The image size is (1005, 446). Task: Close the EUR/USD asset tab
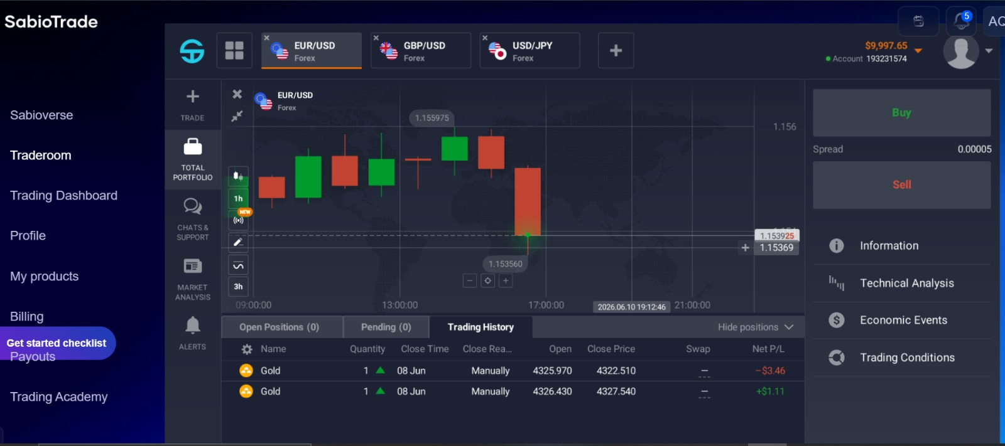tap(266, 38)
